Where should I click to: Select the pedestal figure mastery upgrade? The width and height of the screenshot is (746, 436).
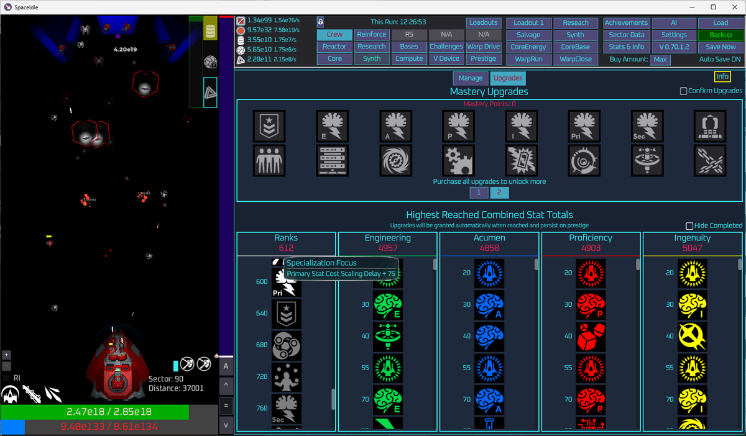[x=710, y=126]
